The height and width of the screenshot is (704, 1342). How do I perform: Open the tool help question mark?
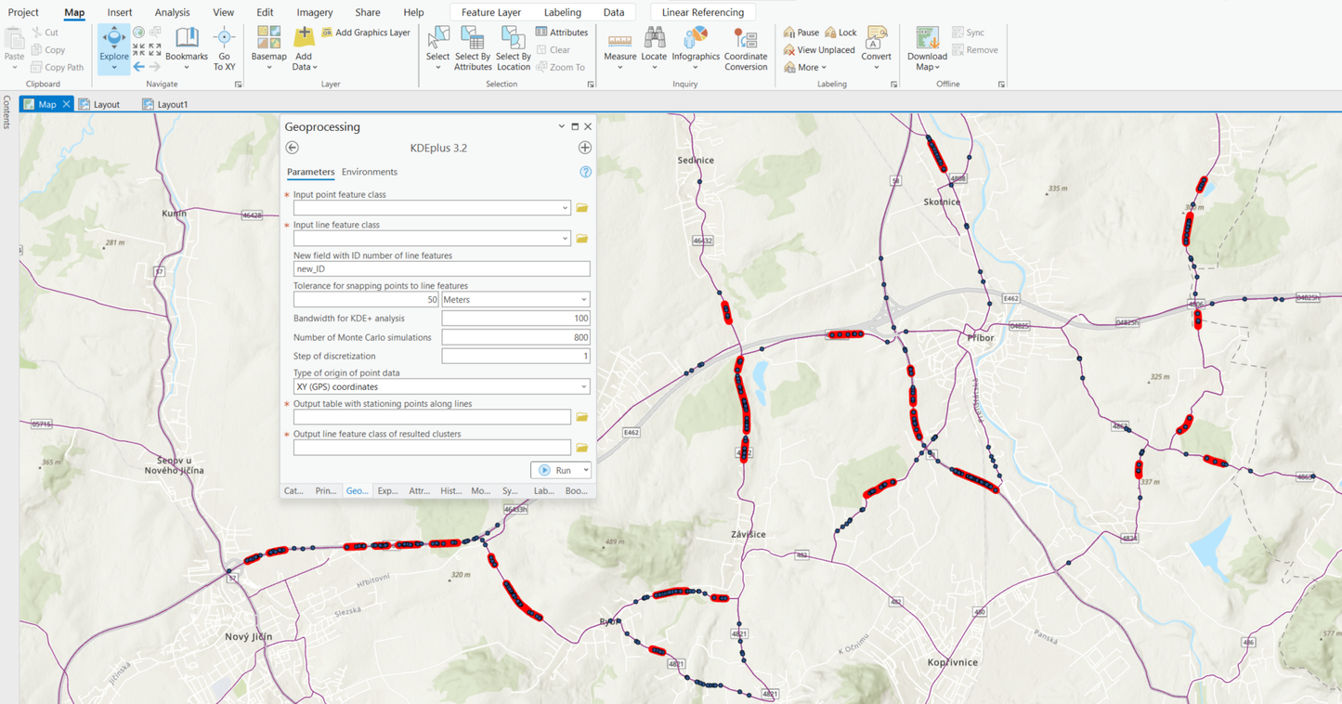[585, 172]
